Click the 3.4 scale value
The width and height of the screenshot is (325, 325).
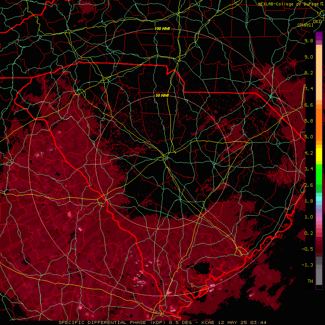309,169
